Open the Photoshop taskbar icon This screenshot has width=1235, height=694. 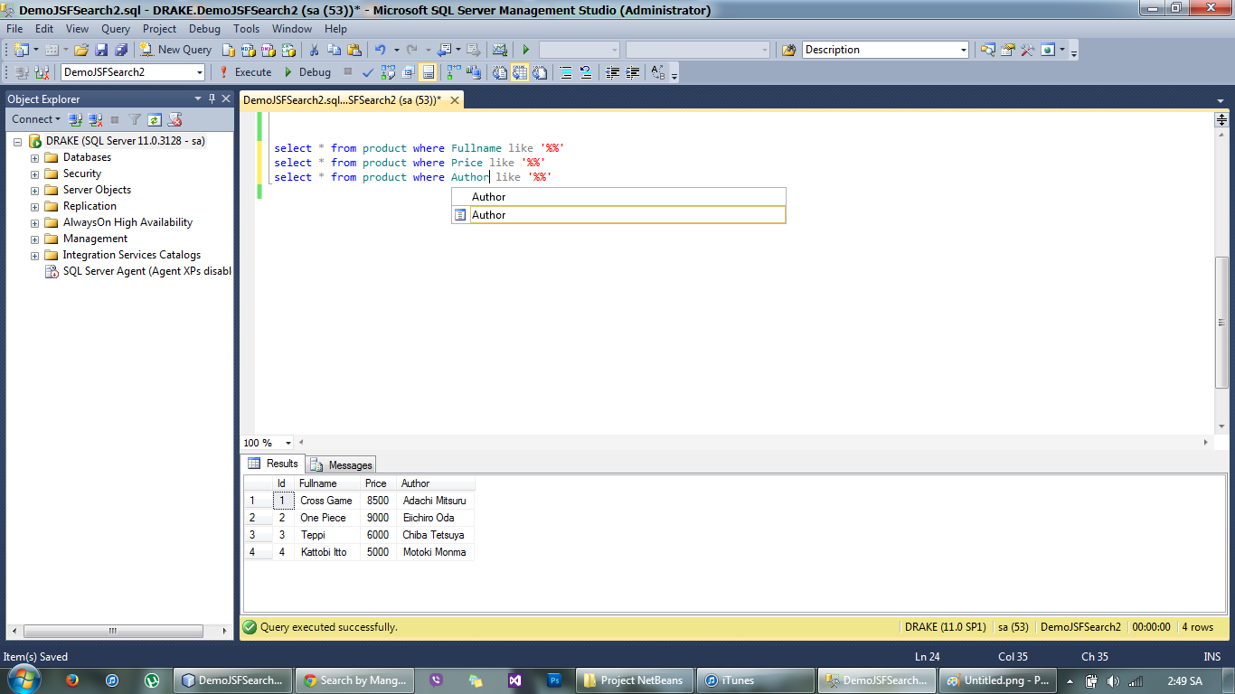click(x=556, y=680)
